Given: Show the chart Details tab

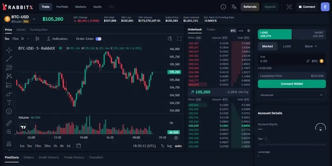Looking at the screenshot, I should (21, 30).
